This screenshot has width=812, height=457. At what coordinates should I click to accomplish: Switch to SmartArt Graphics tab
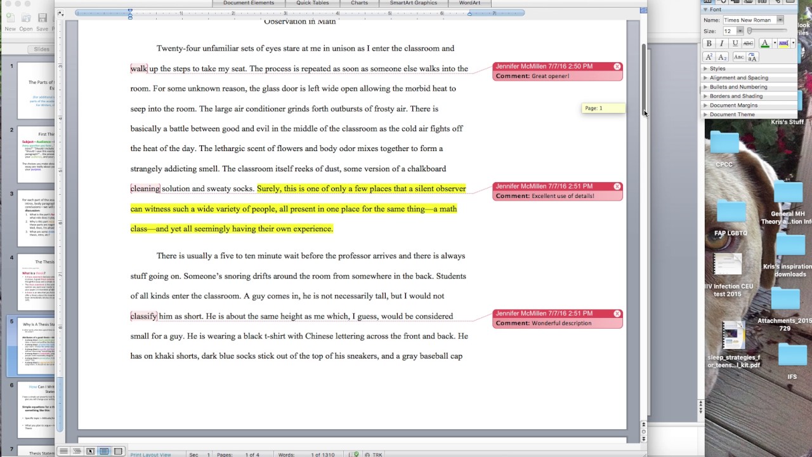tap(413, 3)
